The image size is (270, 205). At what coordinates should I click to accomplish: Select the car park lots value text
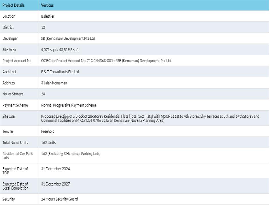click(x=71, y=154)
